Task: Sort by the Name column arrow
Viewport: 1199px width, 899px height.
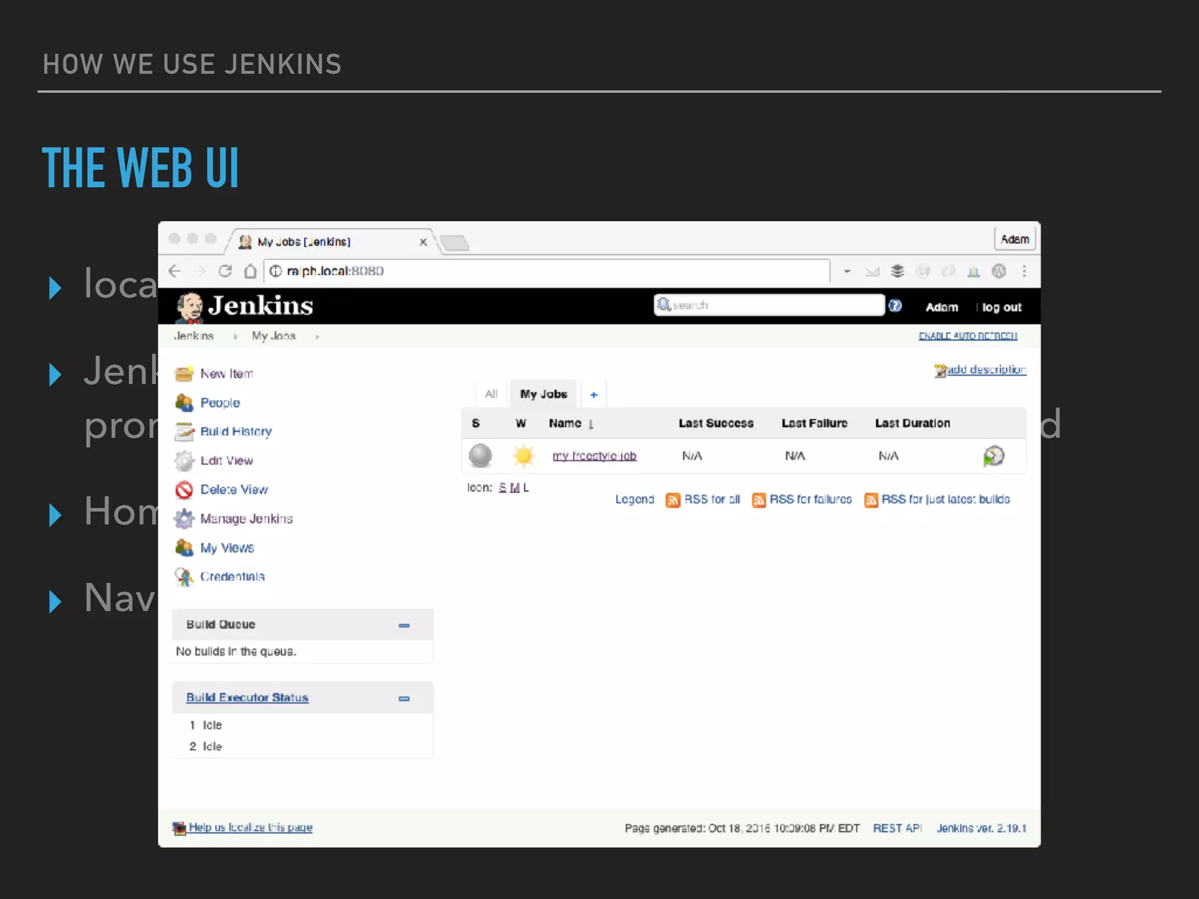Action: coord(591,424)
